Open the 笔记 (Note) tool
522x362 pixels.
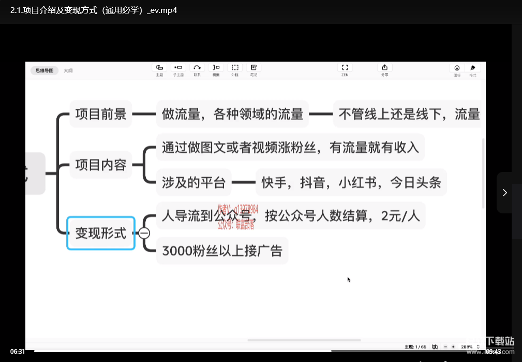pyautogui.click(x=253, y=68)
